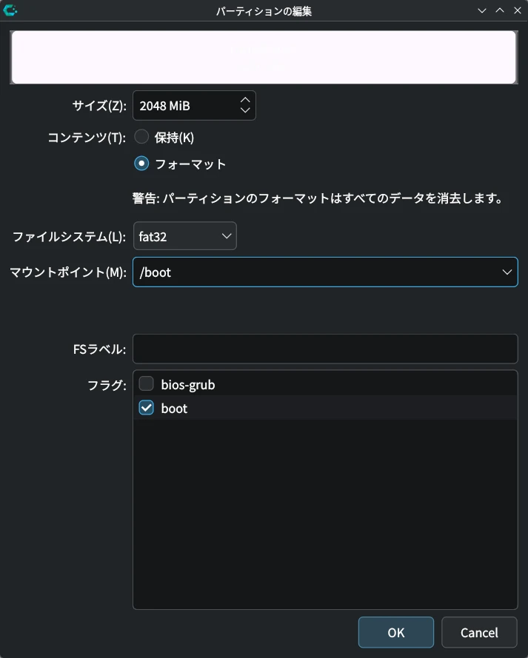Expand the mount point dropdown arrow
This screenshot has height=658, width=528.
(507, 272)
